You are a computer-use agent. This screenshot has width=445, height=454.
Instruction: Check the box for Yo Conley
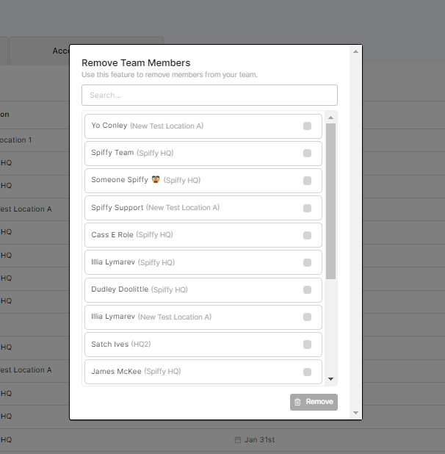click(x=307, y=126)
